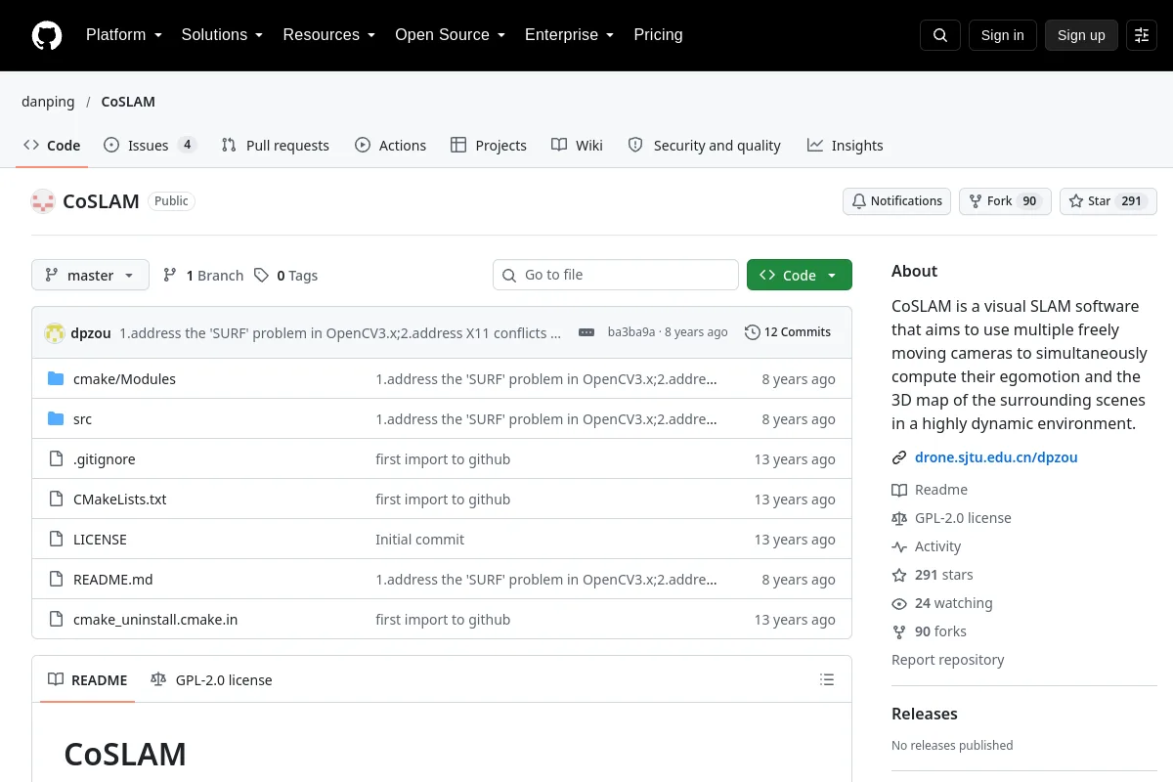The width and height of the screenshot is (1173, 782).
Task: Click the tag icon beside 0 Tags
Action: pos(261,276)
